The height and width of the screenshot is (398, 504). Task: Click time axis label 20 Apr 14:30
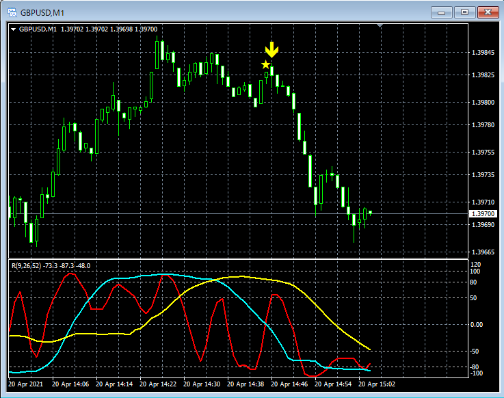[202, 384]
